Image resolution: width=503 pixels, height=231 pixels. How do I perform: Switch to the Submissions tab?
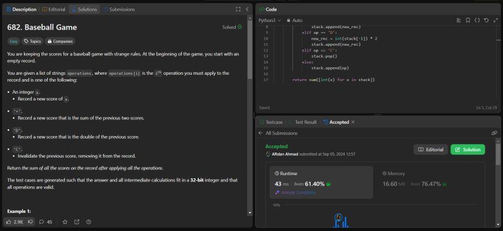click(x=119, y=9)
